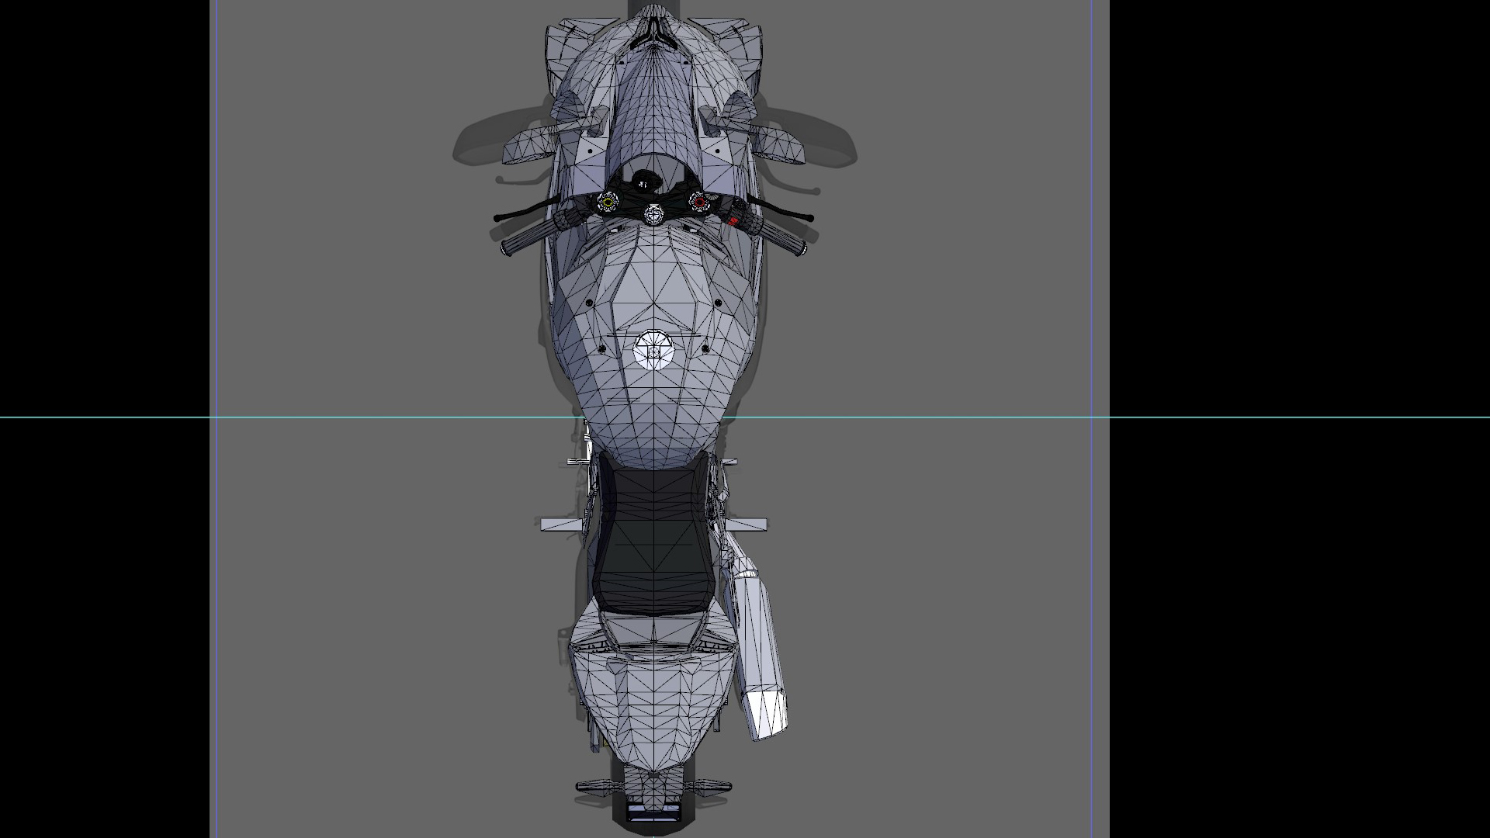Select the left rearview mirror
This screenshot has height=838, width=1490.
[528, 147]
